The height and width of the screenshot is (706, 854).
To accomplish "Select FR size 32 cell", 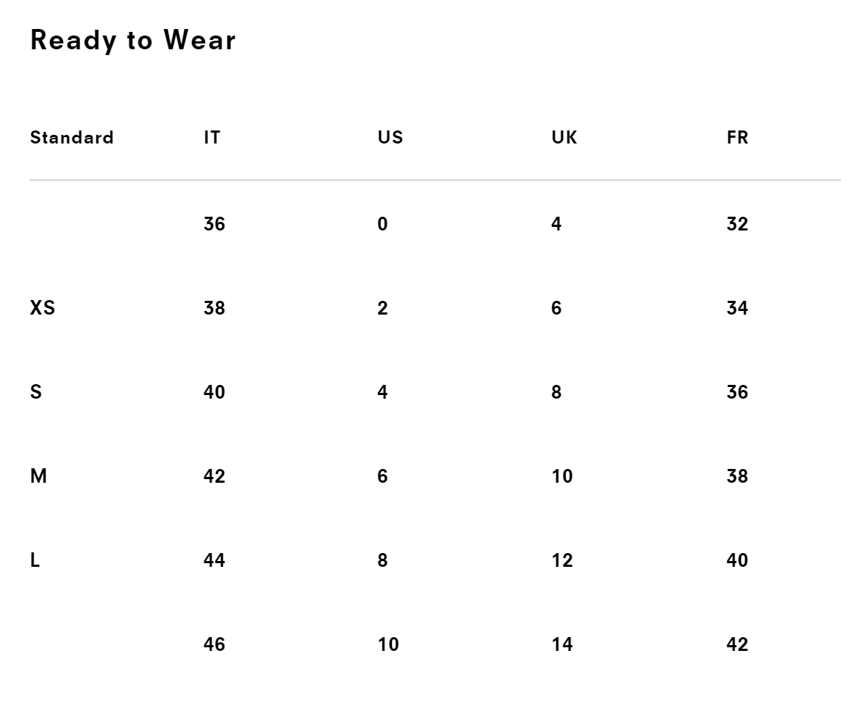I will click(737, 224).
